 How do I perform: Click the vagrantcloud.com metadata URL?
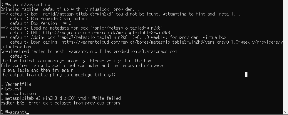pyautogui.click(x=106, y=33)
